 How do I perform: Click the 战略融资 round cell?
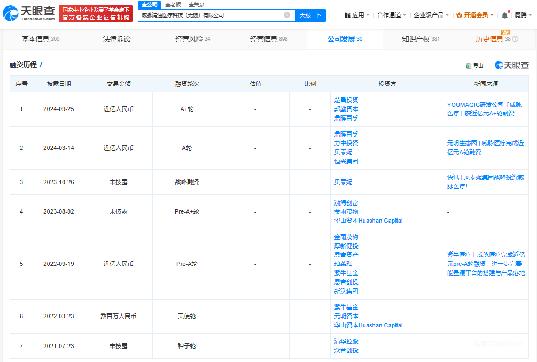pos(186,182)
